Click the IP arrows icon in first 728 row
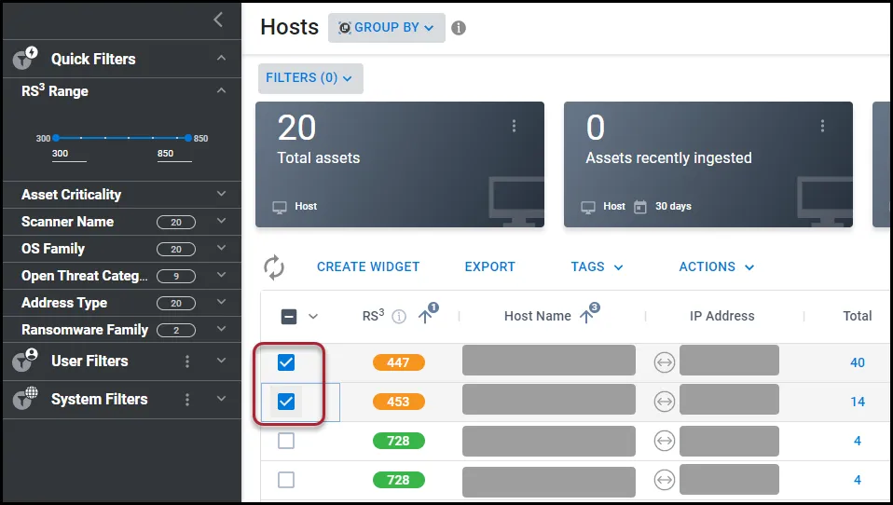This screenshot has width=893, height=505. click(x=664, y=441)
